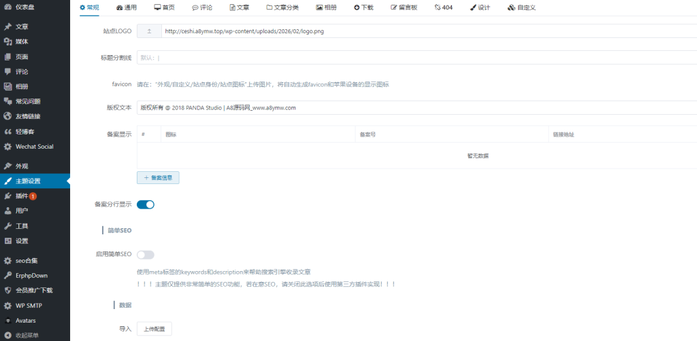Screen dimensions: 697x341
Task: Click the Avatars icon in sidebar
Action: click(x=7, y=321)
